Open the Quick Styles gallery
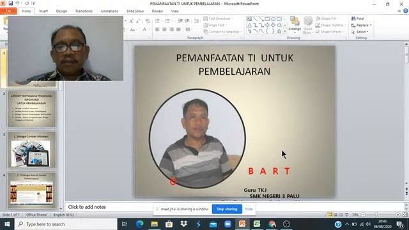 coord(308,26)
